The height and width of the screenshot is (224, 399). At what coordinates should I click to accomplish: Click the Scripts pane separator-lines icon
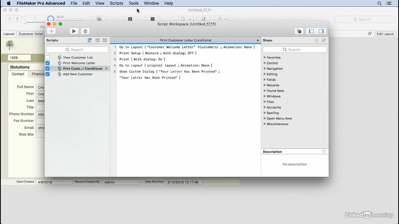coord(105,40)
